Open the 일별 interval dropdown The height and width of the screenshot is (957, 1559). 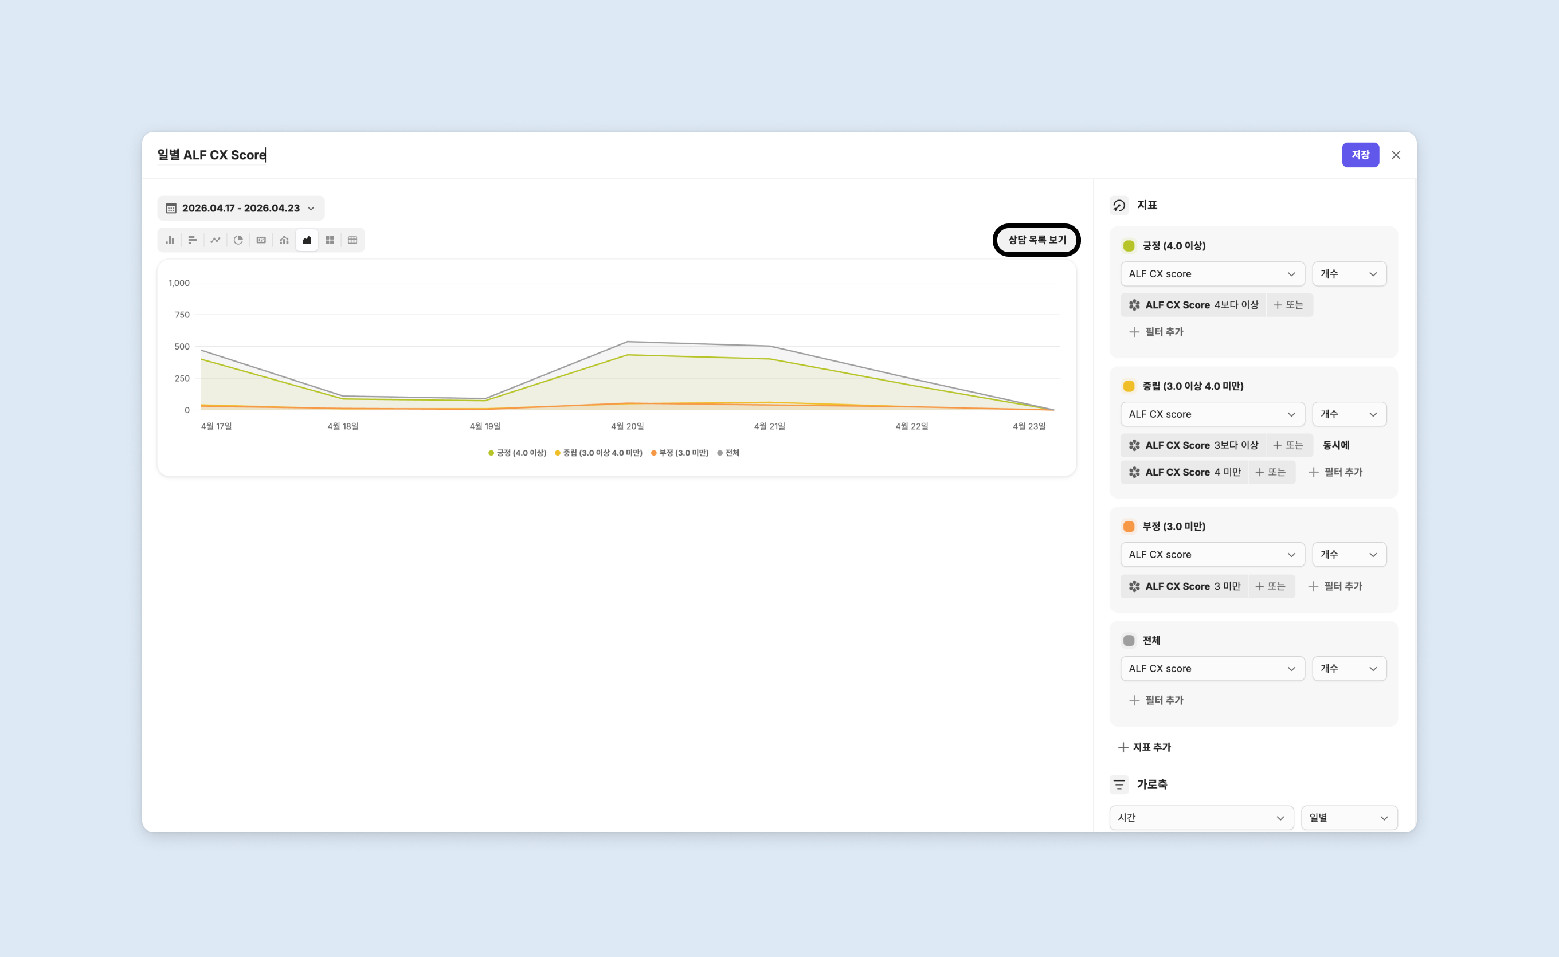[x=1348, y=818]
